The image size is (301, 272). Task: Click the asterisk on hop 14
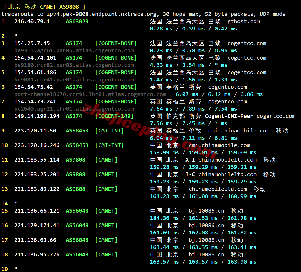tap(16, 203)
